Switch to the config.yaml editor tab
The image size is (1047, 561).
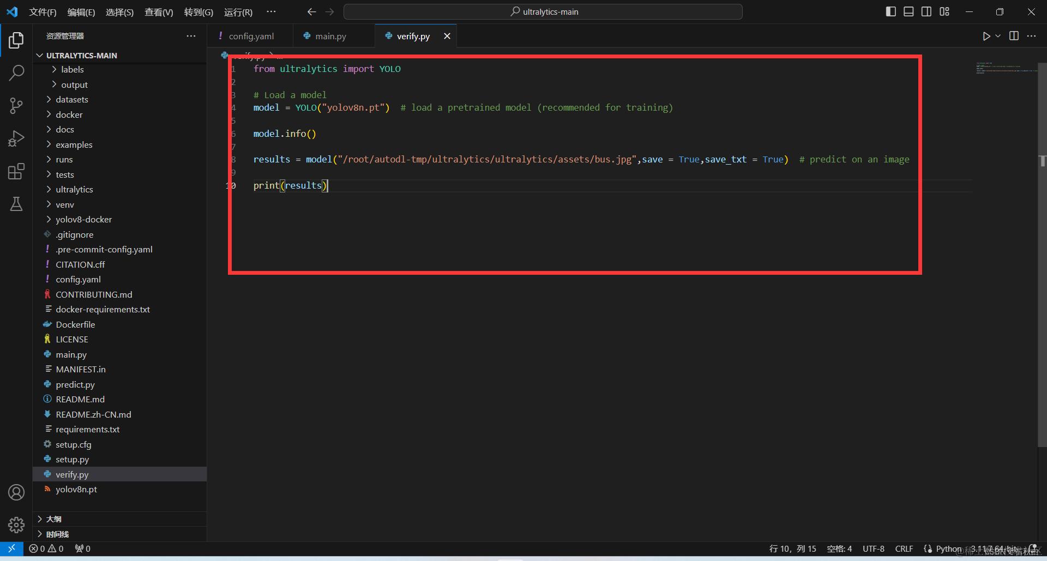click(x=250, y=36)
